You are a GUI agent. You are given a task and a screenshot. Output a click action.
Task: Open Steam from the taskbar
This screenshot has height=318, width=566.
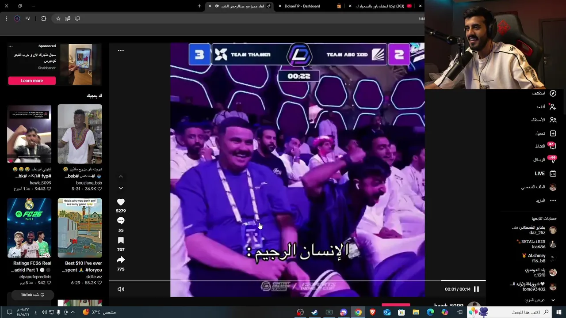click(314, 312)
